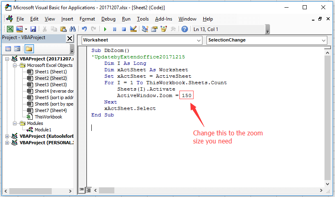Click the Break pause icon
335x197 pixels.
click(x=114, y=29)
